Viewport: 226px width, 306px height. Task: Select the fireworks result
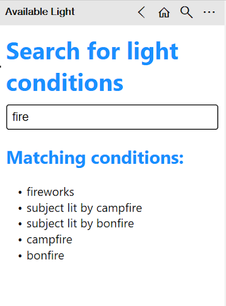point(50,192)
